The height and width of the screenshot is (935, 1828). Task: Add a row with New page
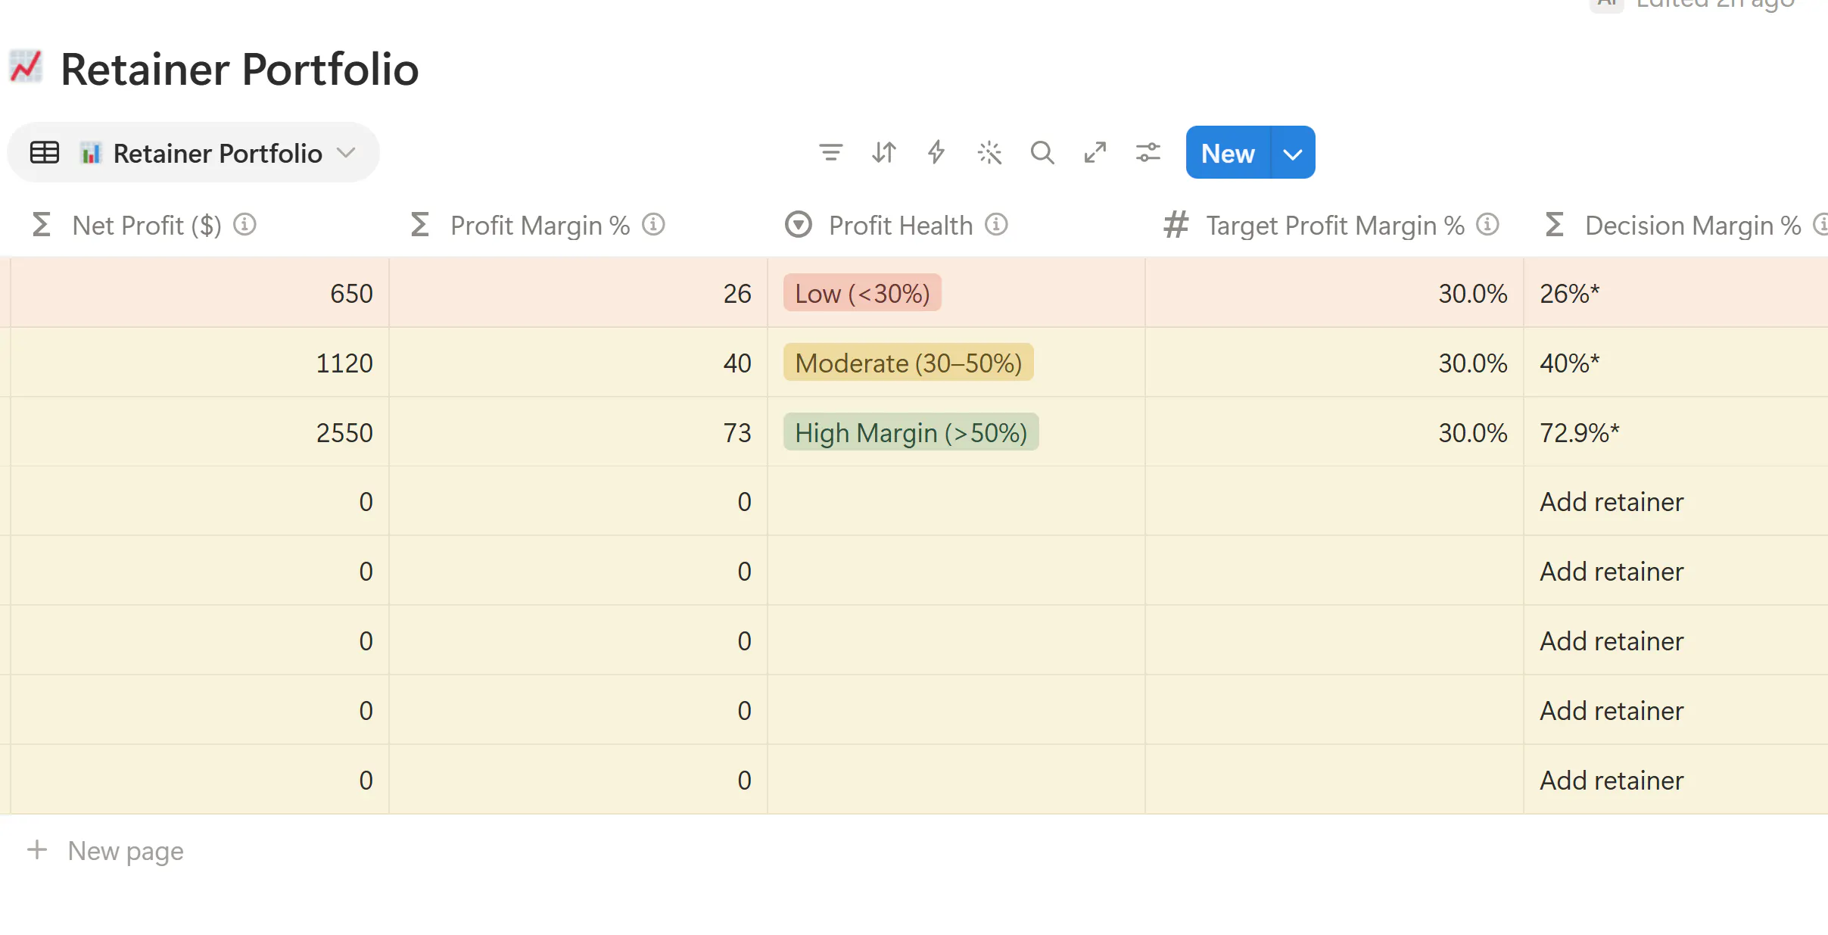pos(105,851)
